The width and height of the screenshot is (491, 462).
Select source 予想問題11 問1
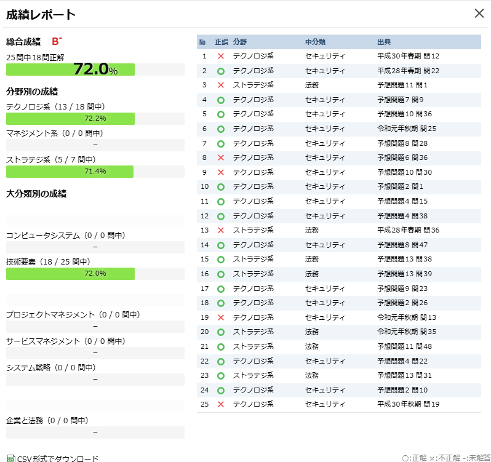(402, 85)
